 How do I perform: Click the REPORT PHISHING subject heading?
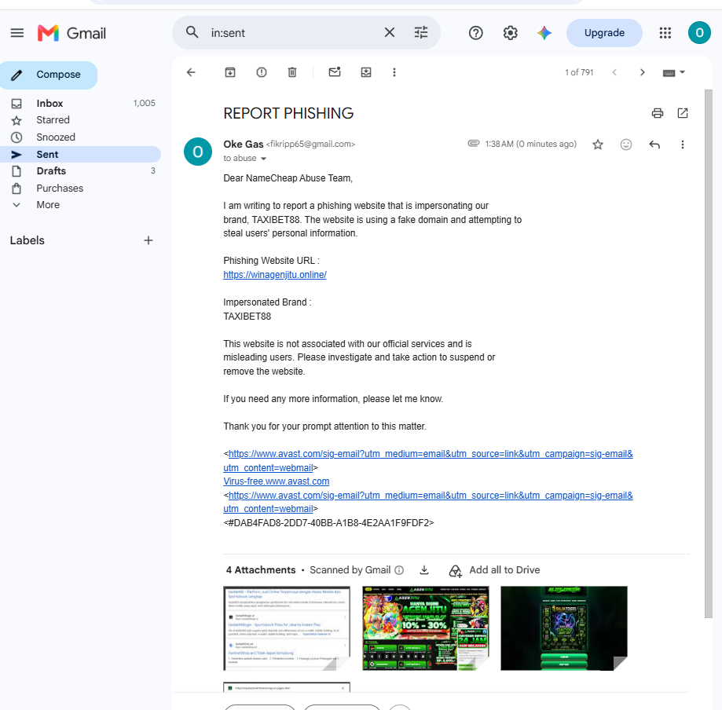click(x=288, y=113)
